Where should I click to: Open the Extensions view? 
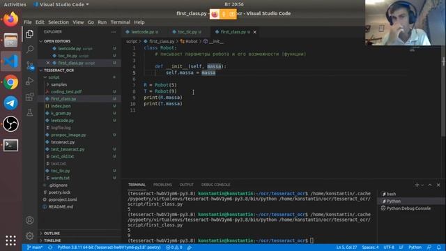(x=29, y=97)
